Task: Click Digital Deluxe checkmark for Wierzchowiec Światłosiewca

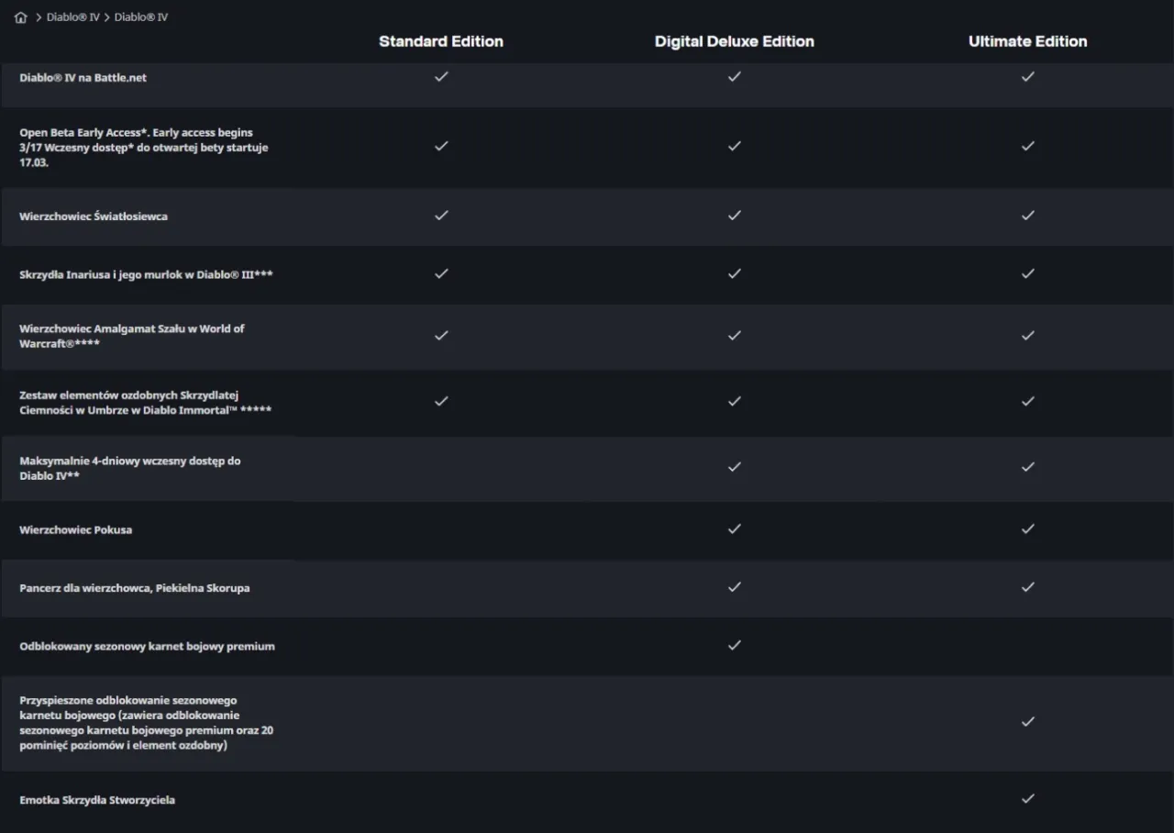Action: pos(734,216)
